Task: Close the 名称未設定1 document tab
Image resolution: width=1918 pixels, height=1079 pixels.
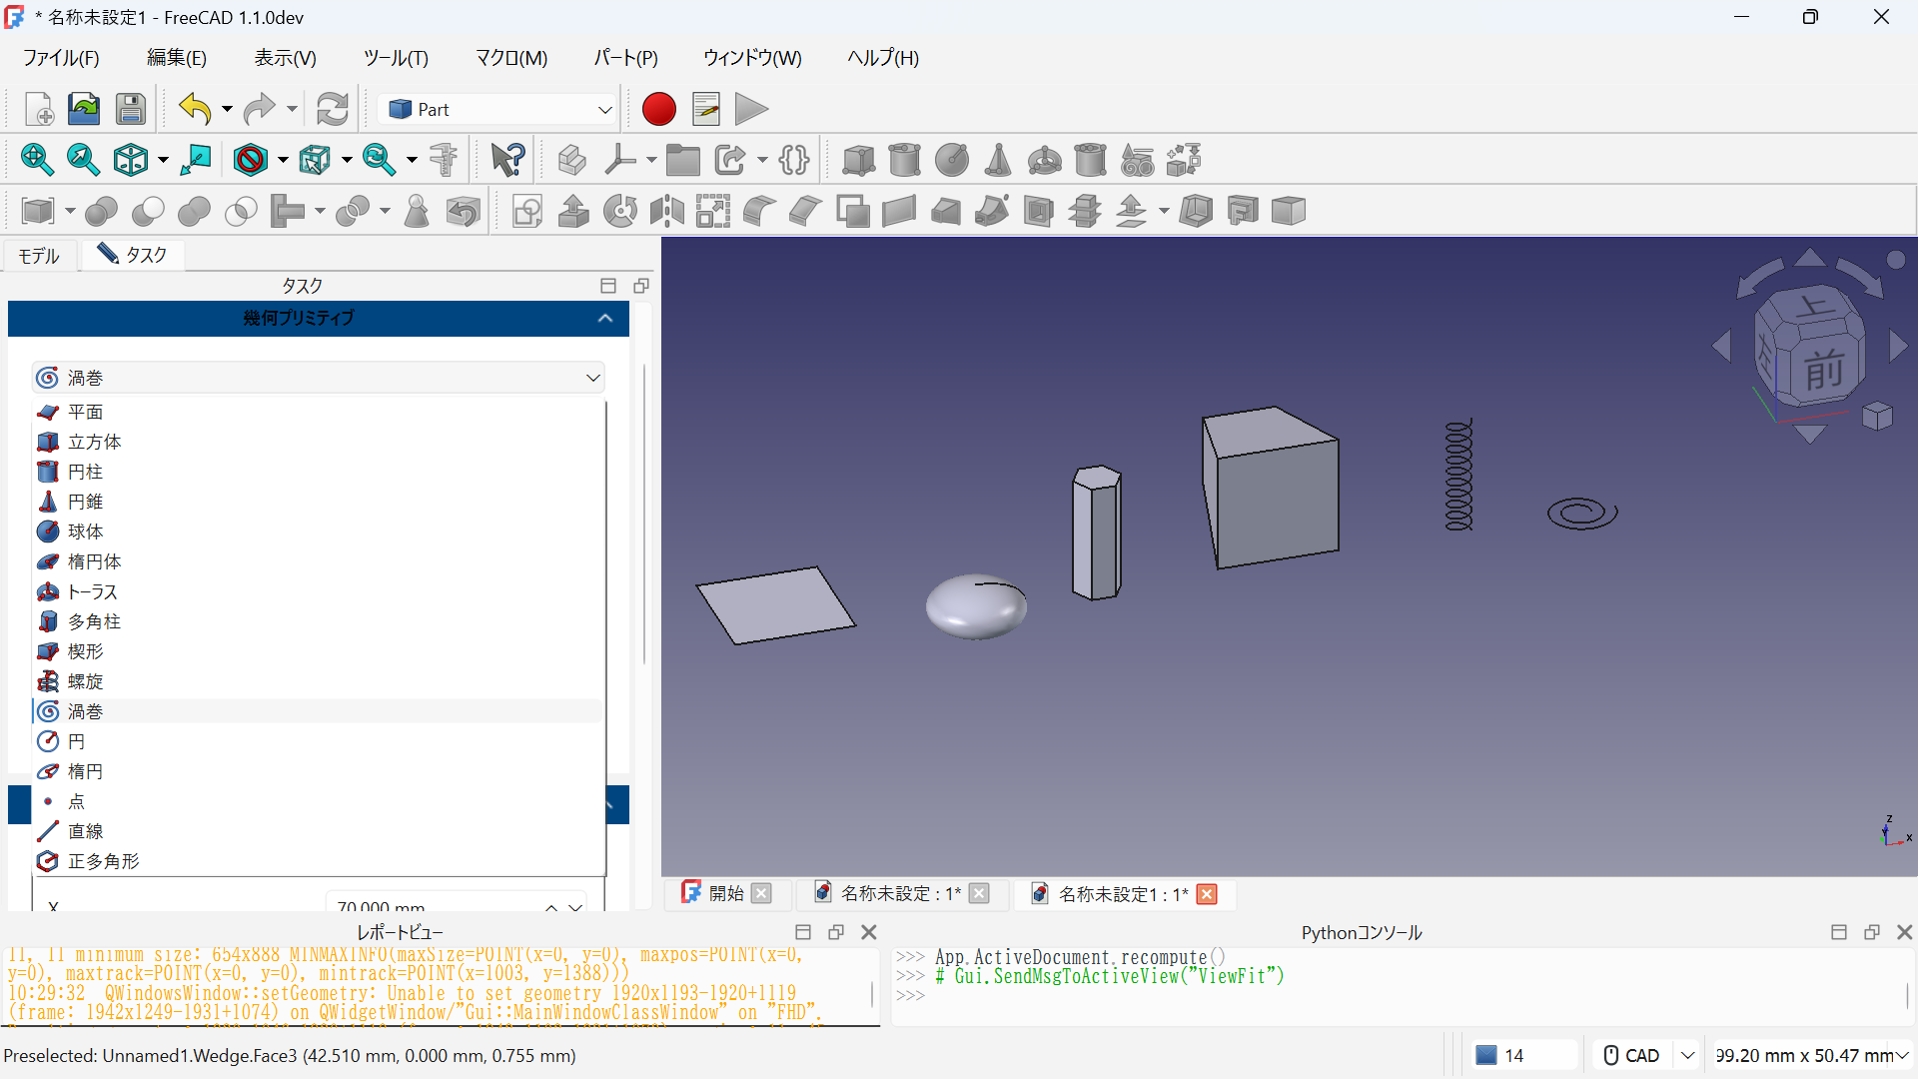Action: (x=1207, y=894)
